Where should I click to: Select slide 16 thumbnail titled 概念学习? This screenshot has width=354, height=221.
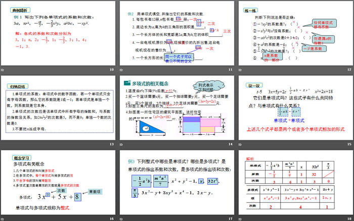58,183
